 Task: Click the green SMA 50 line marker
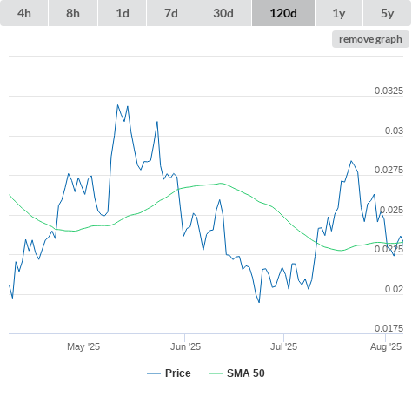tap(216, 373)
